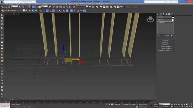The width and height of the screenshot is (193, 108).
Task: Open the selection filter dropdown
Action: (x=14, y=7)
